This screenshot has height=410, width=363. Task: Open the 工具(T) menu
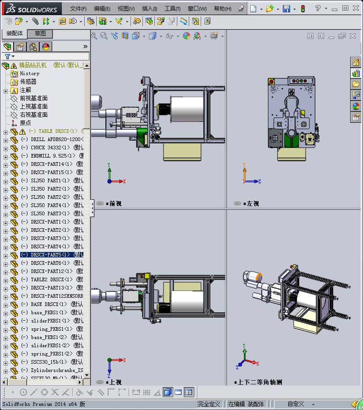pos(172,9)
